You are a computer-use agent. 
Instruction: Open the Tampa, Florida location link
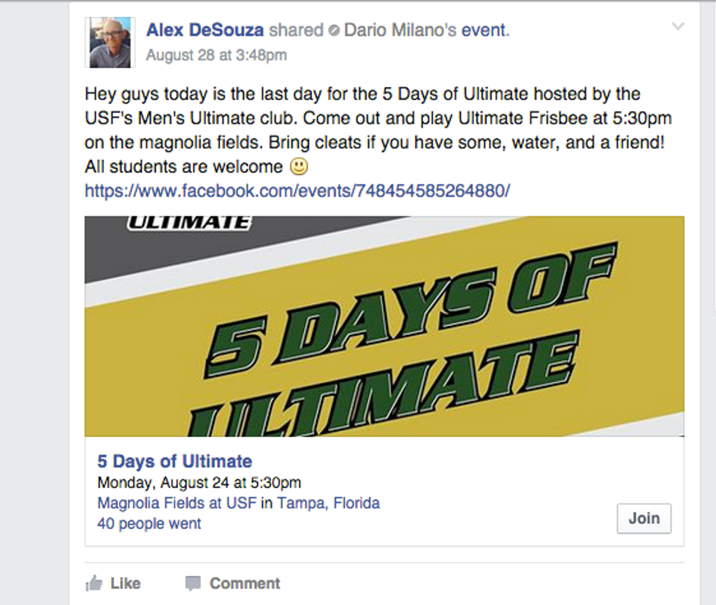(x=328, y=503)
